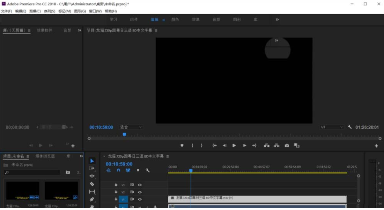The width and height of the screenshot is (384, 210).
Task: Add a marker in the Program monitor
Action: pyautogui.click(x=182, y=145)
